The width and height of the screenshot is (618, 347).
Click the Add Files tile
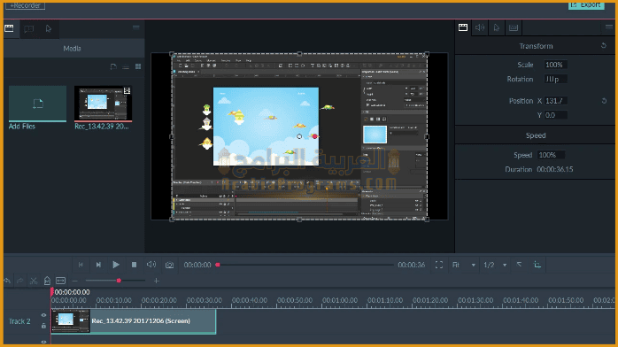pyautogui.click(x=37, y=104)
